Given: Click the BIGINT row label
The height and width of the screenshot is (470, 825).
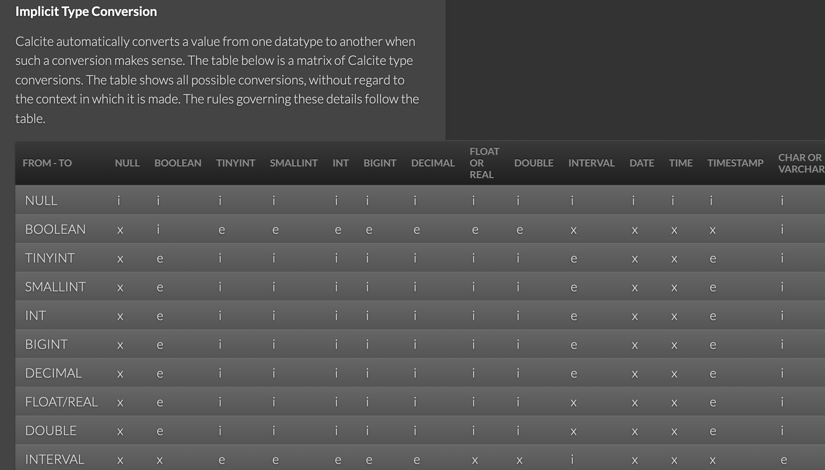Looking at the screenshot, I should tap(46, 345).
